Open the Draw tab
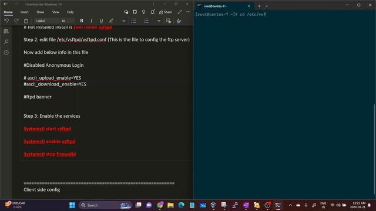Viewport: 376px width, 211px height. [41, 12]
